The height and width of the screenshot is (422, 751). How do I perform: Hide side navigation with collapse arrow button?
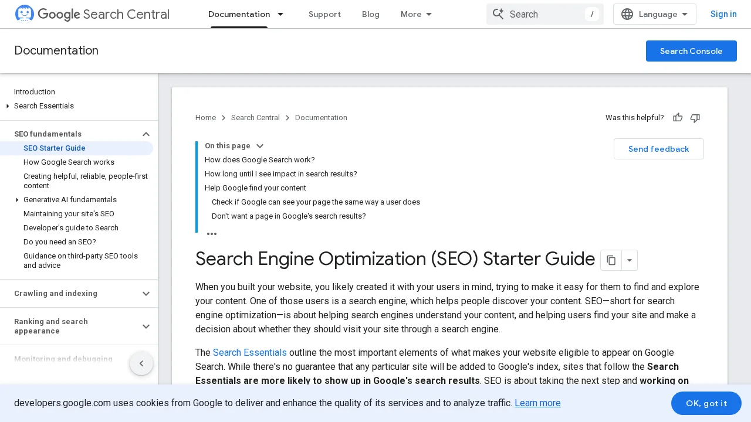point(141,363)
